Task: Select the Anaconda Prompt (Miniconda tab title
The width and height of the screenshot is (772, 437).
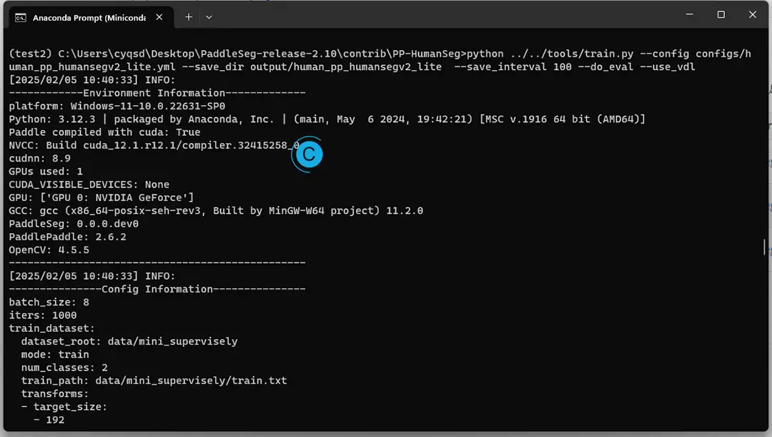Action: pos(89,18)
